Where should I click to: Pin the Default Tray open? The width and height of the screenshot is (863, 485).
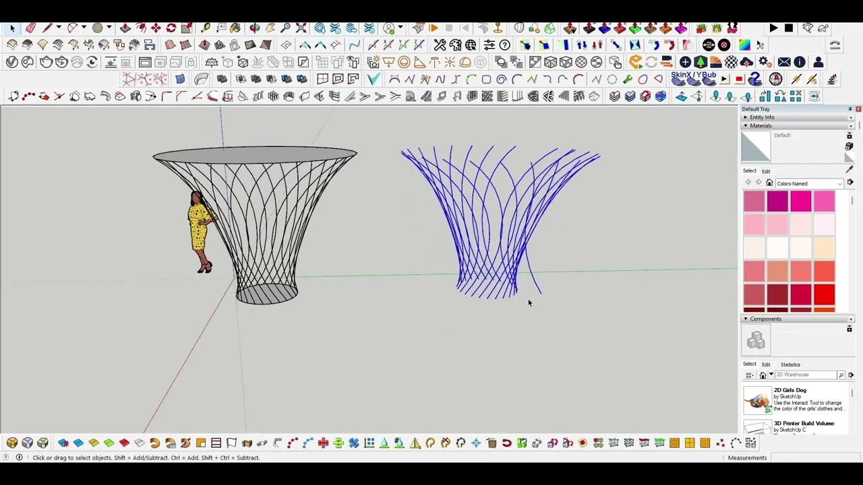click(x=850, y=108)
